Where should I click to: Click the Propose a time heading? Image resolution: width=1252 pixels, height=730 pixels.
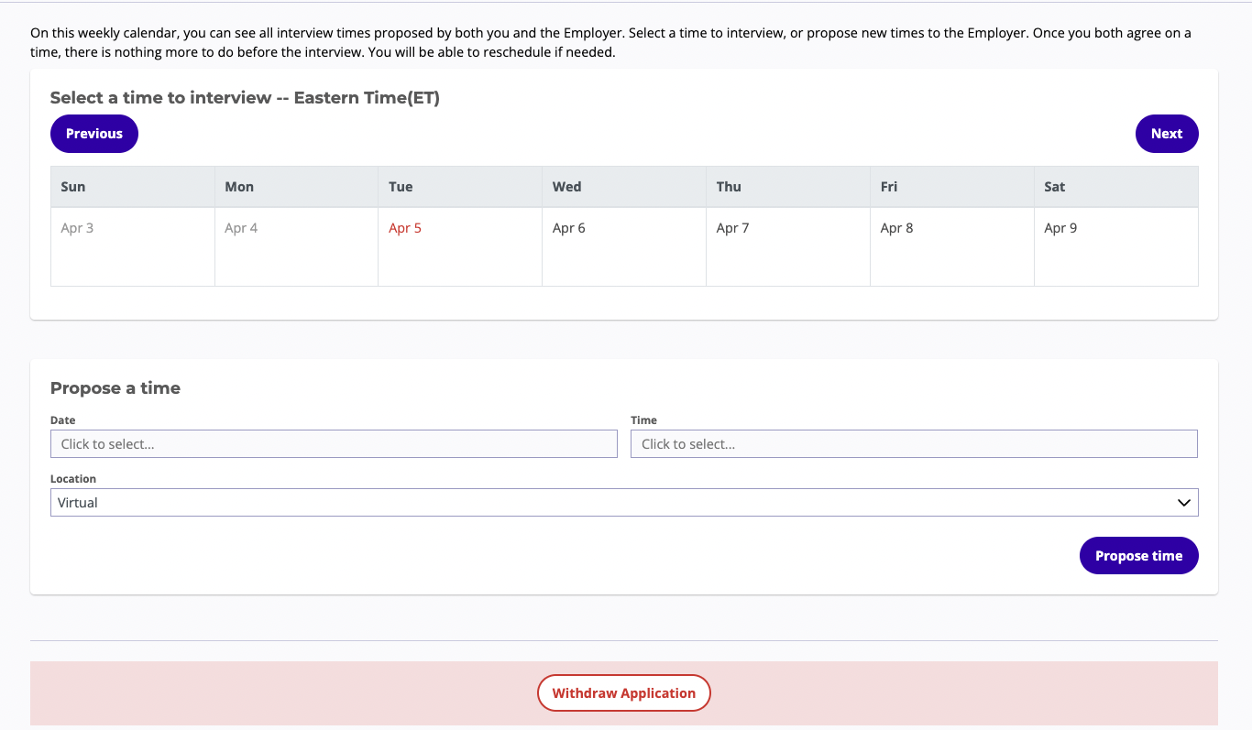tap(115, 388)
